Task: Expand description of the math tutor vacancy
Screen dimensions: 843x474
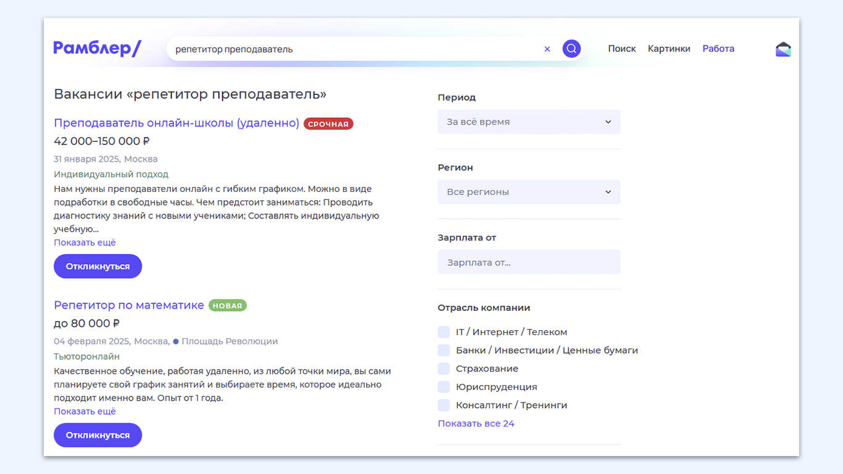Action: tap(85, 411)
